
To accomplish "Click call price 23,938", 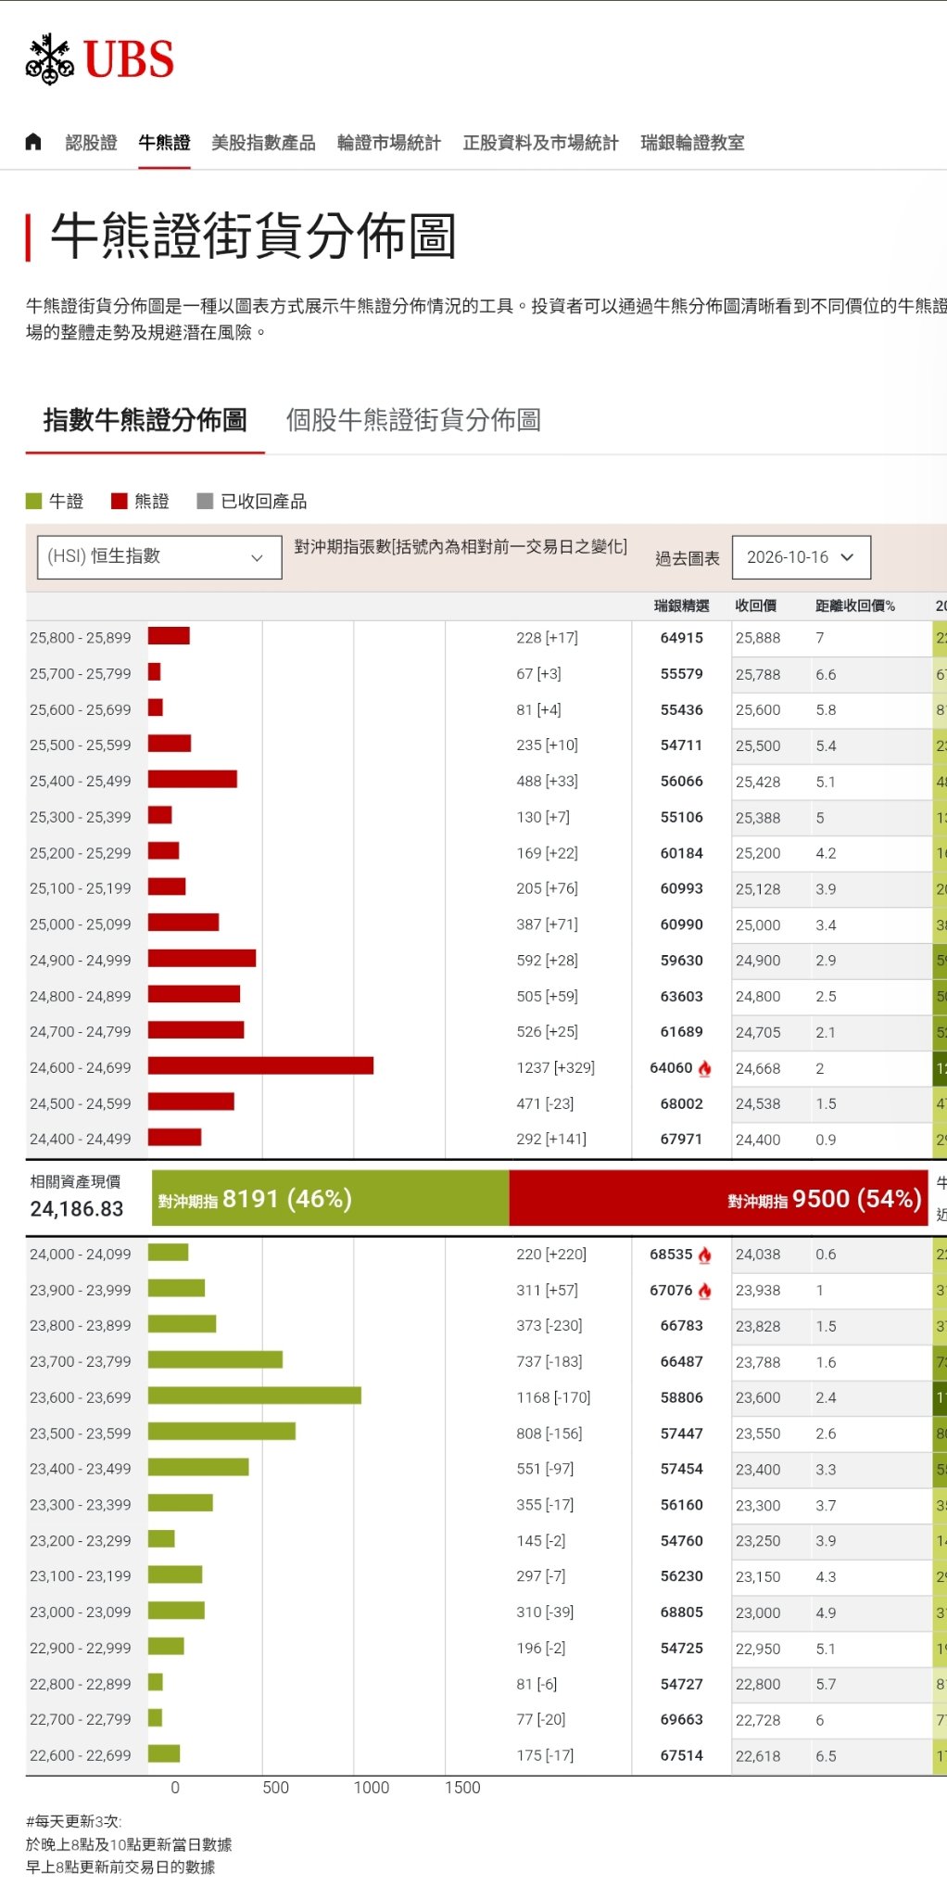I will [758, 1291].
